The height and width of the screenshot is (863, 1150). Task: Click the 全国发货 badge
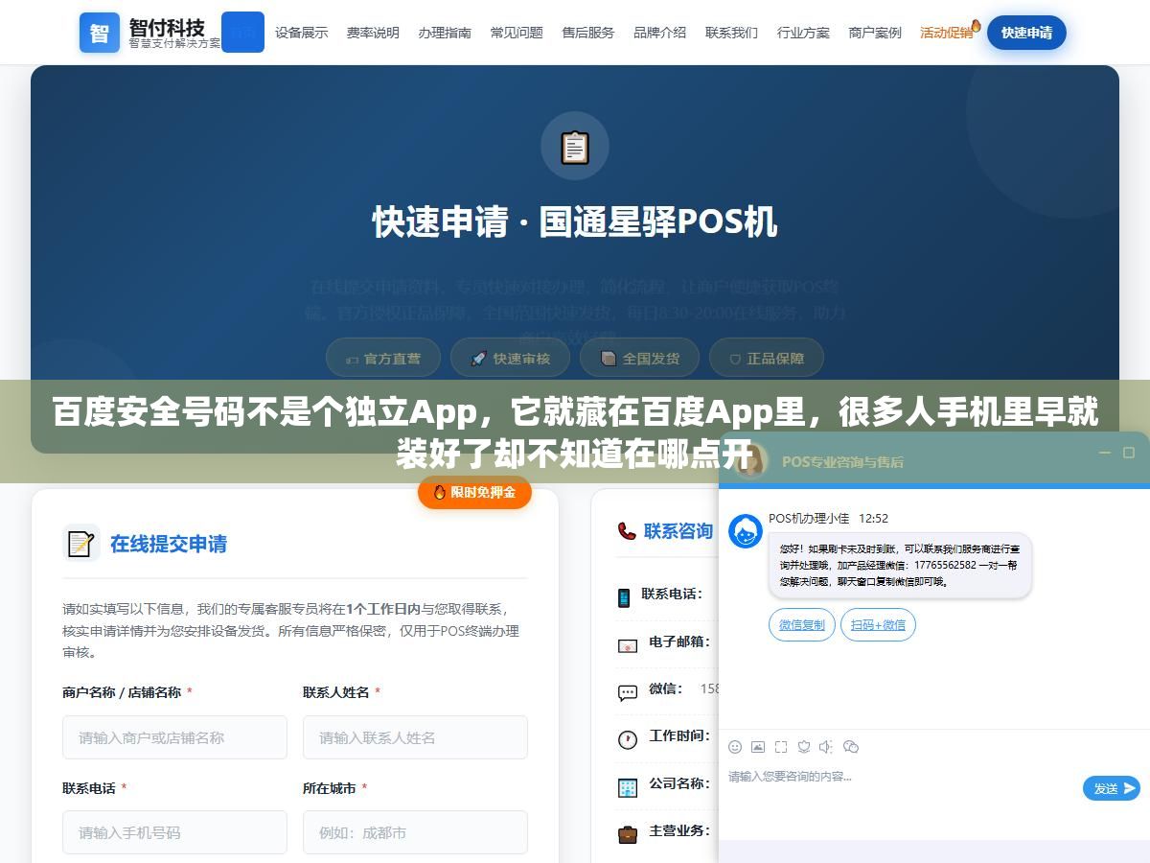639,358
